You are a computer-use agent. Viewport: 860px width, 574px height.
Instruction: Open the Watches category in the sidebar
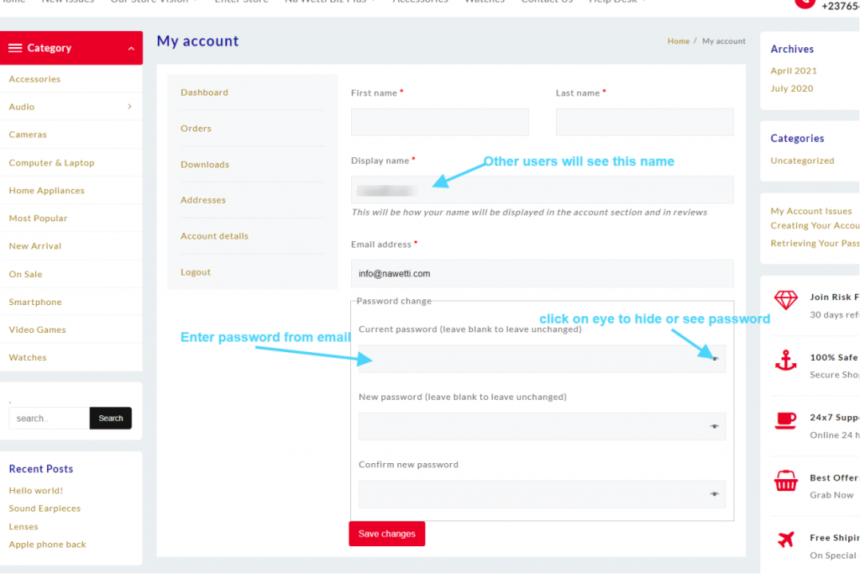tap(28, 357)
